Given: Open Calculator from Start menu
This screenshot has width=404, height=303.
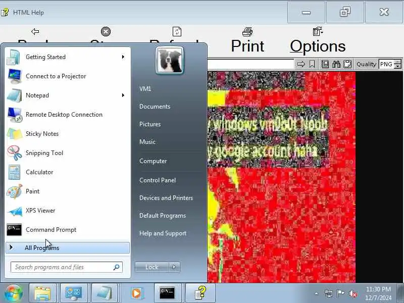Looking at the screenshot, I should 67,172.
